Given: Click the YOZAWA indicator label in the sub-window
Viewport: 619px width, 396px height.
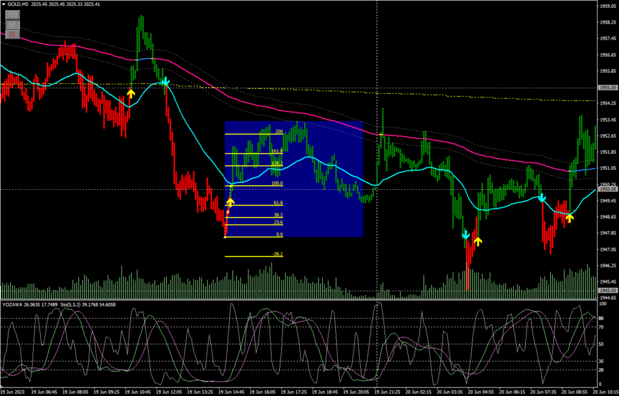Looking at the screenshot, I should click(x=13, y=304).
